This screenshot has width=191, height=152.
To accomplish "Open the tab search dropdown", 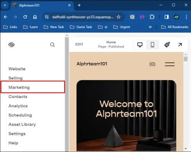I will pos(5,5).
